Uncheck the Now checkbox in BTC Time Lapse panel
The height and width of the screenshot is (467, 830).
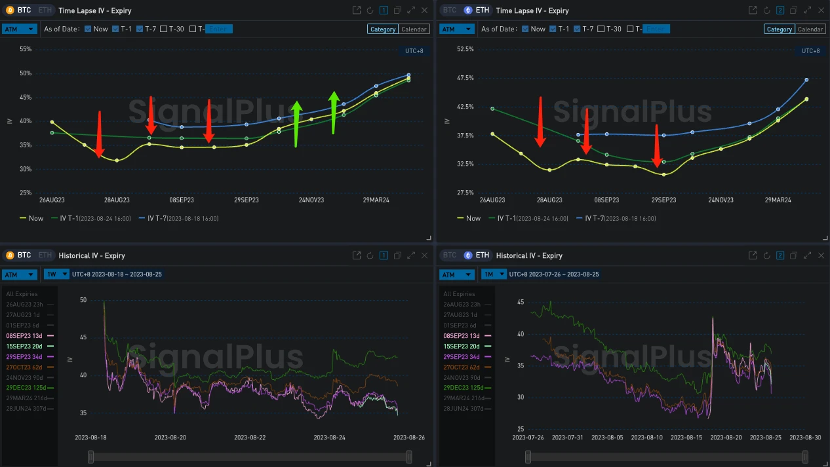(88, 29)
